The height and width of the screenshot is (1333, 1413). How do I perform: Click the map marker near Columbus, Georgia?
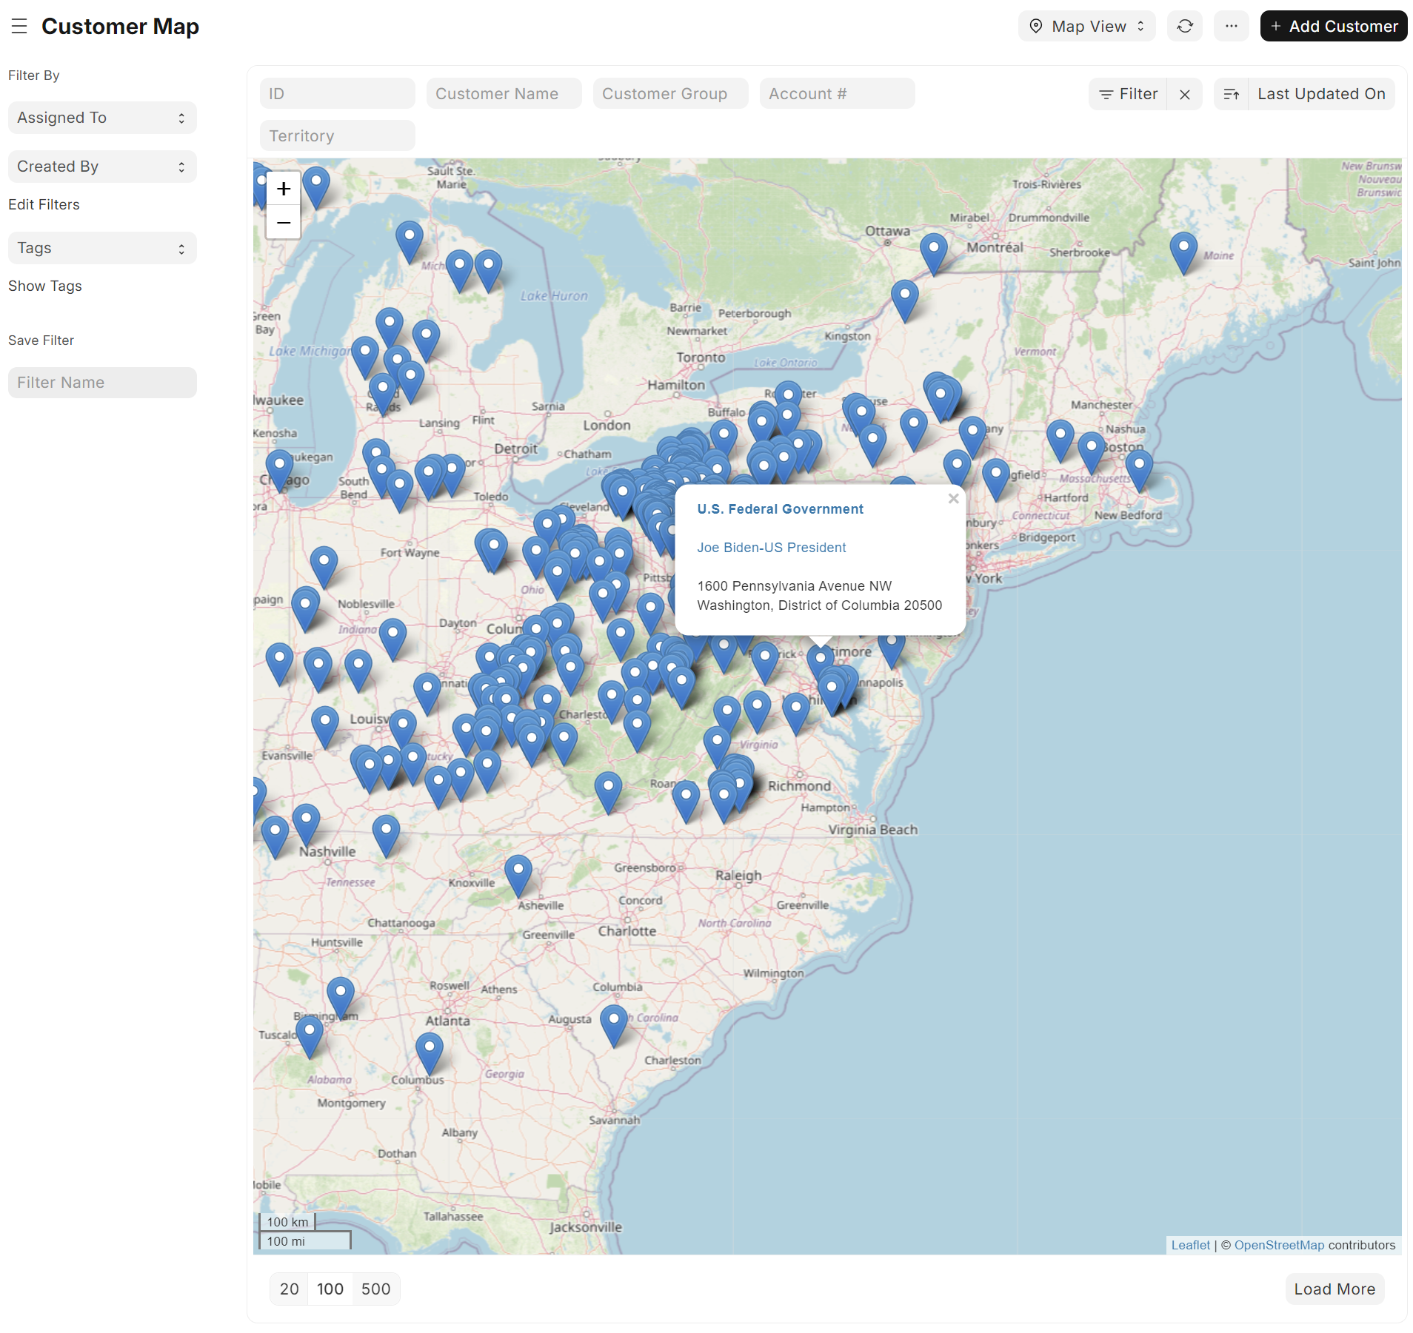(429, 1052)
